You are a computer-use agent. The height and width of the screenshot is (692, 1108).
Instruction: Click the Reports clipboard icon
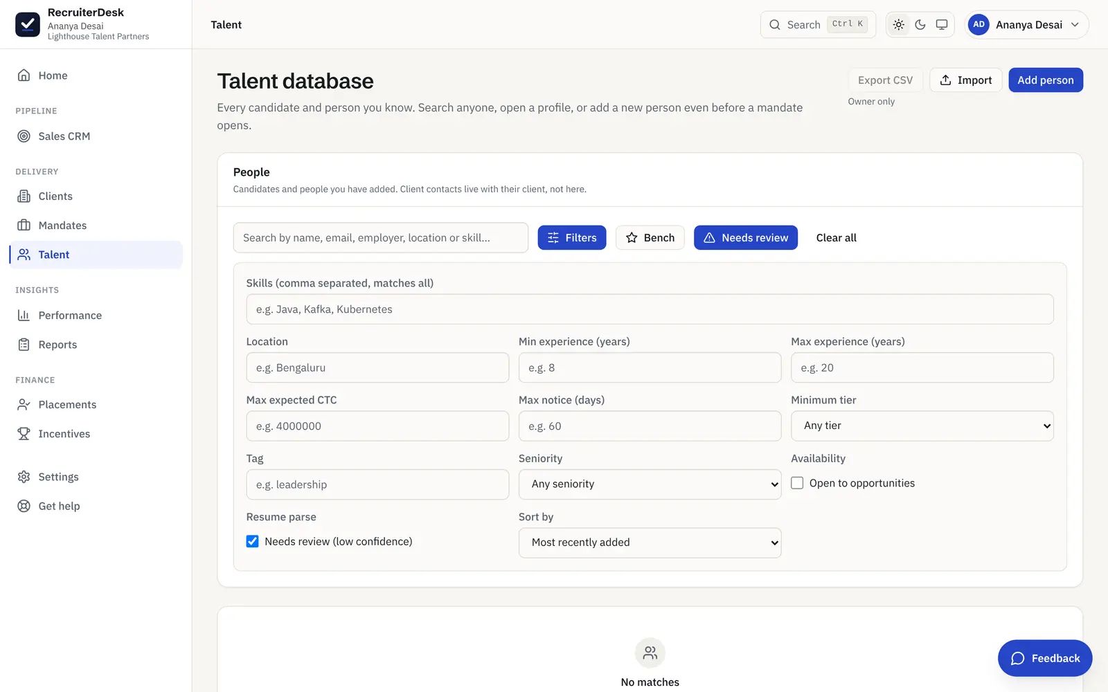(x=24, y=345)
